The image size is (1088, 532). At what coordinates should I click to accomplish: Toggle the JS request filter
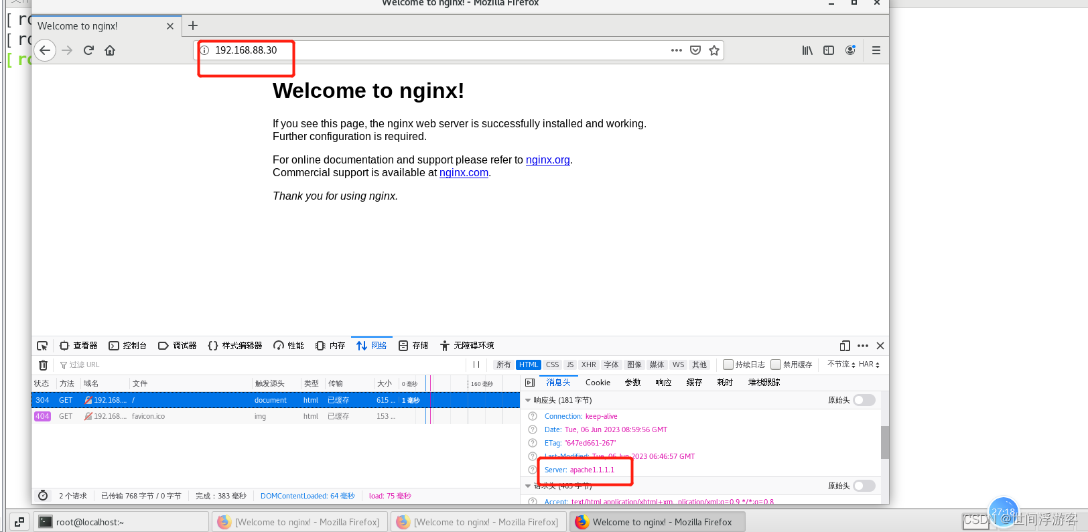tap(570, 364)
